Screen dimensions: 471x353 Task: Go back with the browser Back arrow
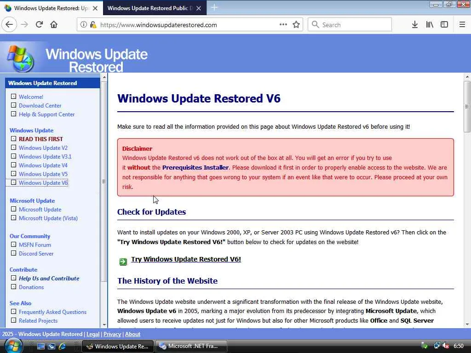(9, 25)
